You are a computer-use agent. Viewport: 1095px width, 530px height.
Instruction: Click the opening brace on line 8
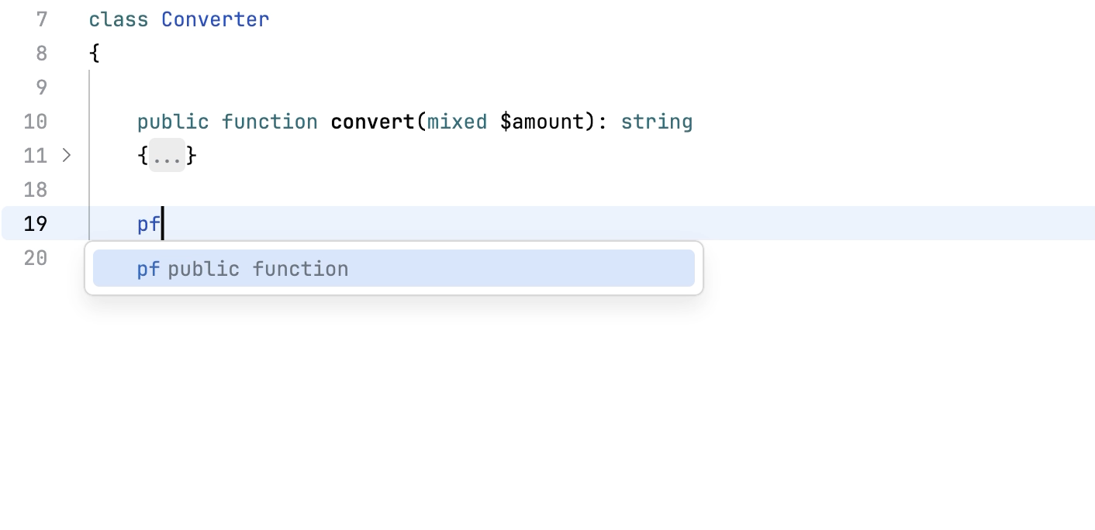tap(94, 53)
